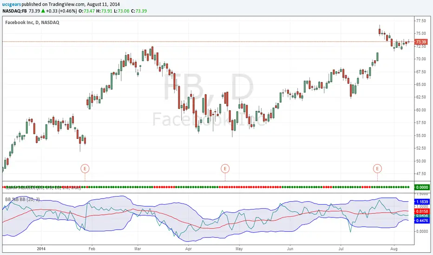The height and width of the screenshot is (255, 433).
Task: Click the May label on time axis
Action: tap(239, 249)
